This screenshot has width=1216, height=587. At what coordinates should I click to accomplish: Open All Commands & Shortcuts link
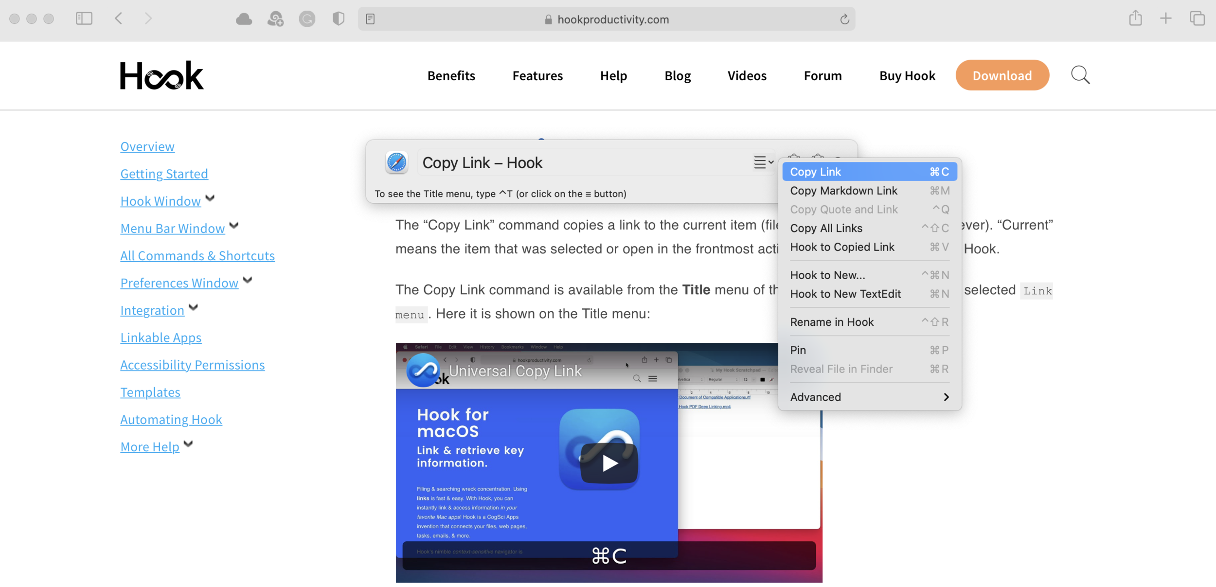tap(197, 255)
